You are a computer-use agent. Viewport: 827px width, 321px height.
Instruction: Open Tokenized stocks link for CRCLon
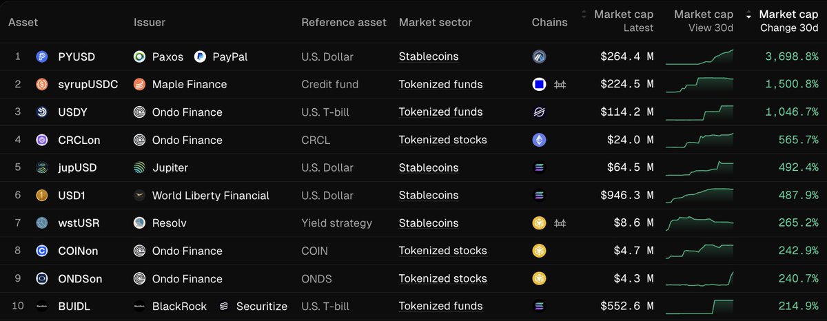click(442, 140)
